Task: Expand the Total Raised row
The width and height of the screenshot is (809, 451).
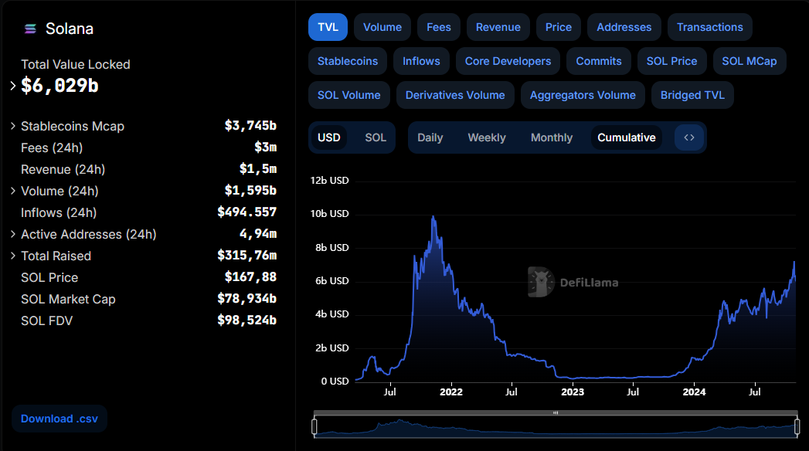Action: pos(13,256)
